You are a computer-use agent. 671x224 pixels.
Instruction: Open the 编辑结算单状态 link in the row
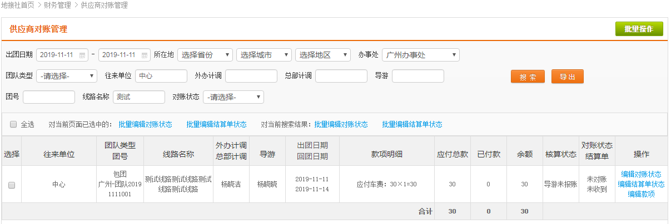click(x=641, y=184)
